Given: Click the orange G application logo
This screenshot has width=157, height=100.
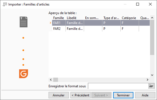Looking at the screenshot, I should (x=24, y=74).
